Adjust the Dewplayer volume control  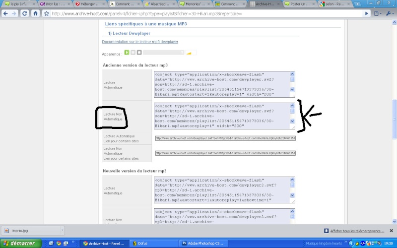(191, 53)
